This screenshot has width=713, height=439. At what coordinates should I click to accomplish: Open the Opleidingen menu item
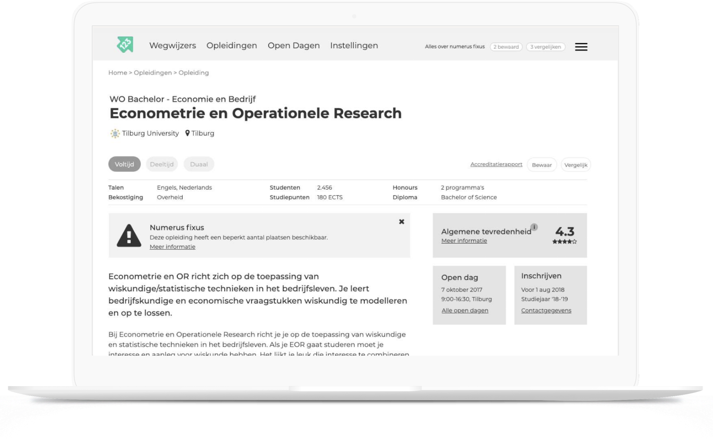pos(231,46)
